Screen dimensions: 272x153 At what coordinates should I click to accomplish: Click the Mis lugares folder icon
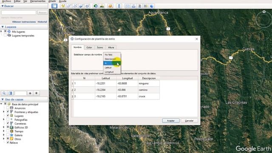[x=9, y=31]
